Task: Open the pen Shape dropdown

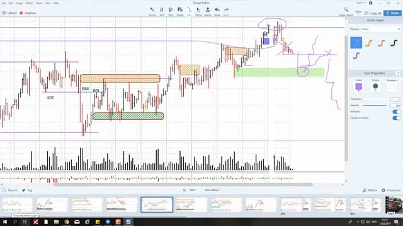Action: (x=375, y=87)
